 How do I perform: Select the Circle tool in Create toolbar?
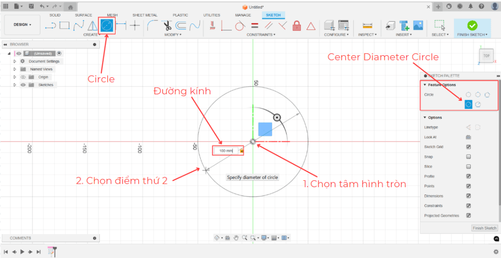pyautogui.click(x=107, y=25)
